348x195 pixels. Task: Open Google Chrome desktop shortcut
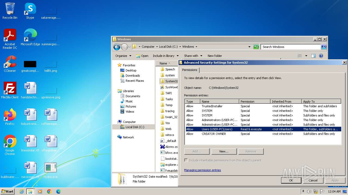click(x=10, y=145)
